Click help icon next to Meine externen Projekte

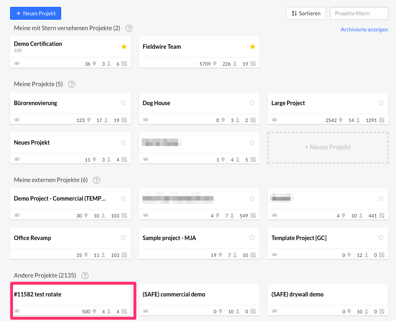(97, 180)
